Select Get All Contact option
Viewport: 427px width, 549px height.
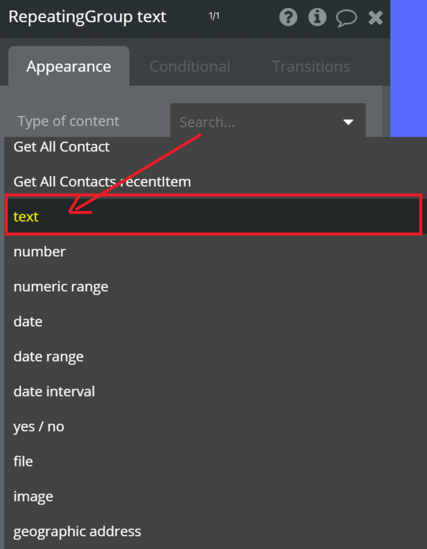pos(62,147)
